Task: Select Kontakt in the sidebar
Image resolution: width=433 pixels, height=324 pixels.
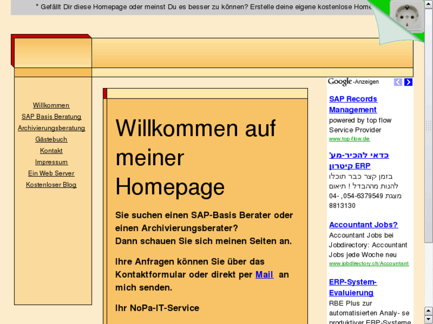Action: click(51, 150)
